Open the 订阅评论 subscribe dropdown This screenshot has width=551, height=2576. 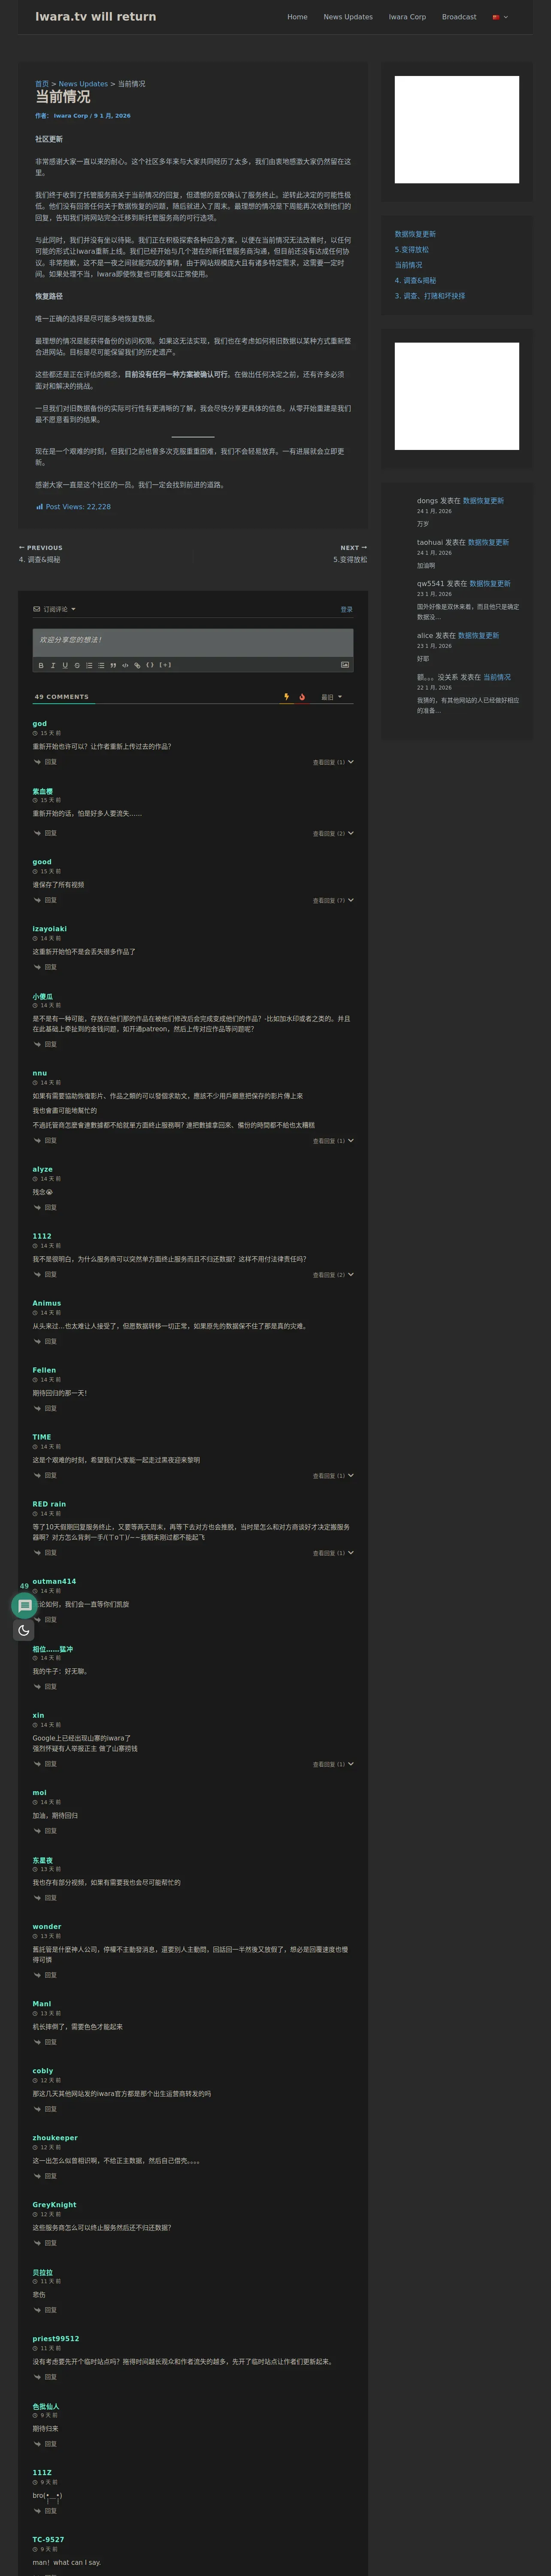(54, 609)
